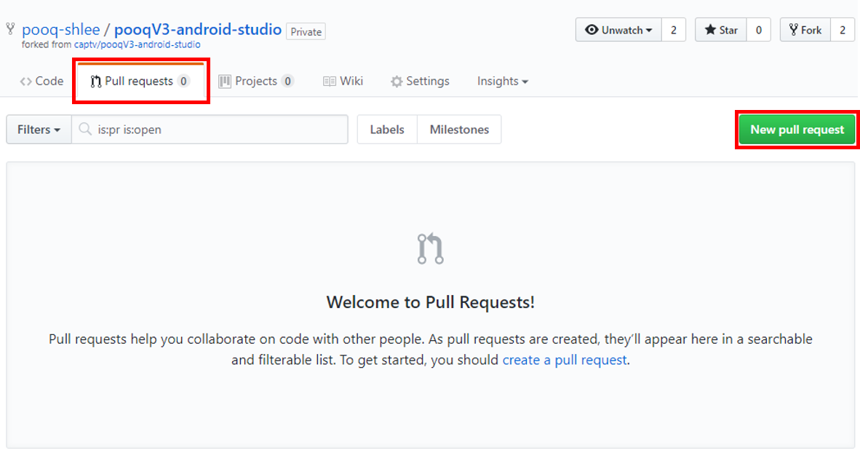Viewport: 860px width, 453px height.
Task: Click the code brackets icon on Code tab
Action: 25,82
